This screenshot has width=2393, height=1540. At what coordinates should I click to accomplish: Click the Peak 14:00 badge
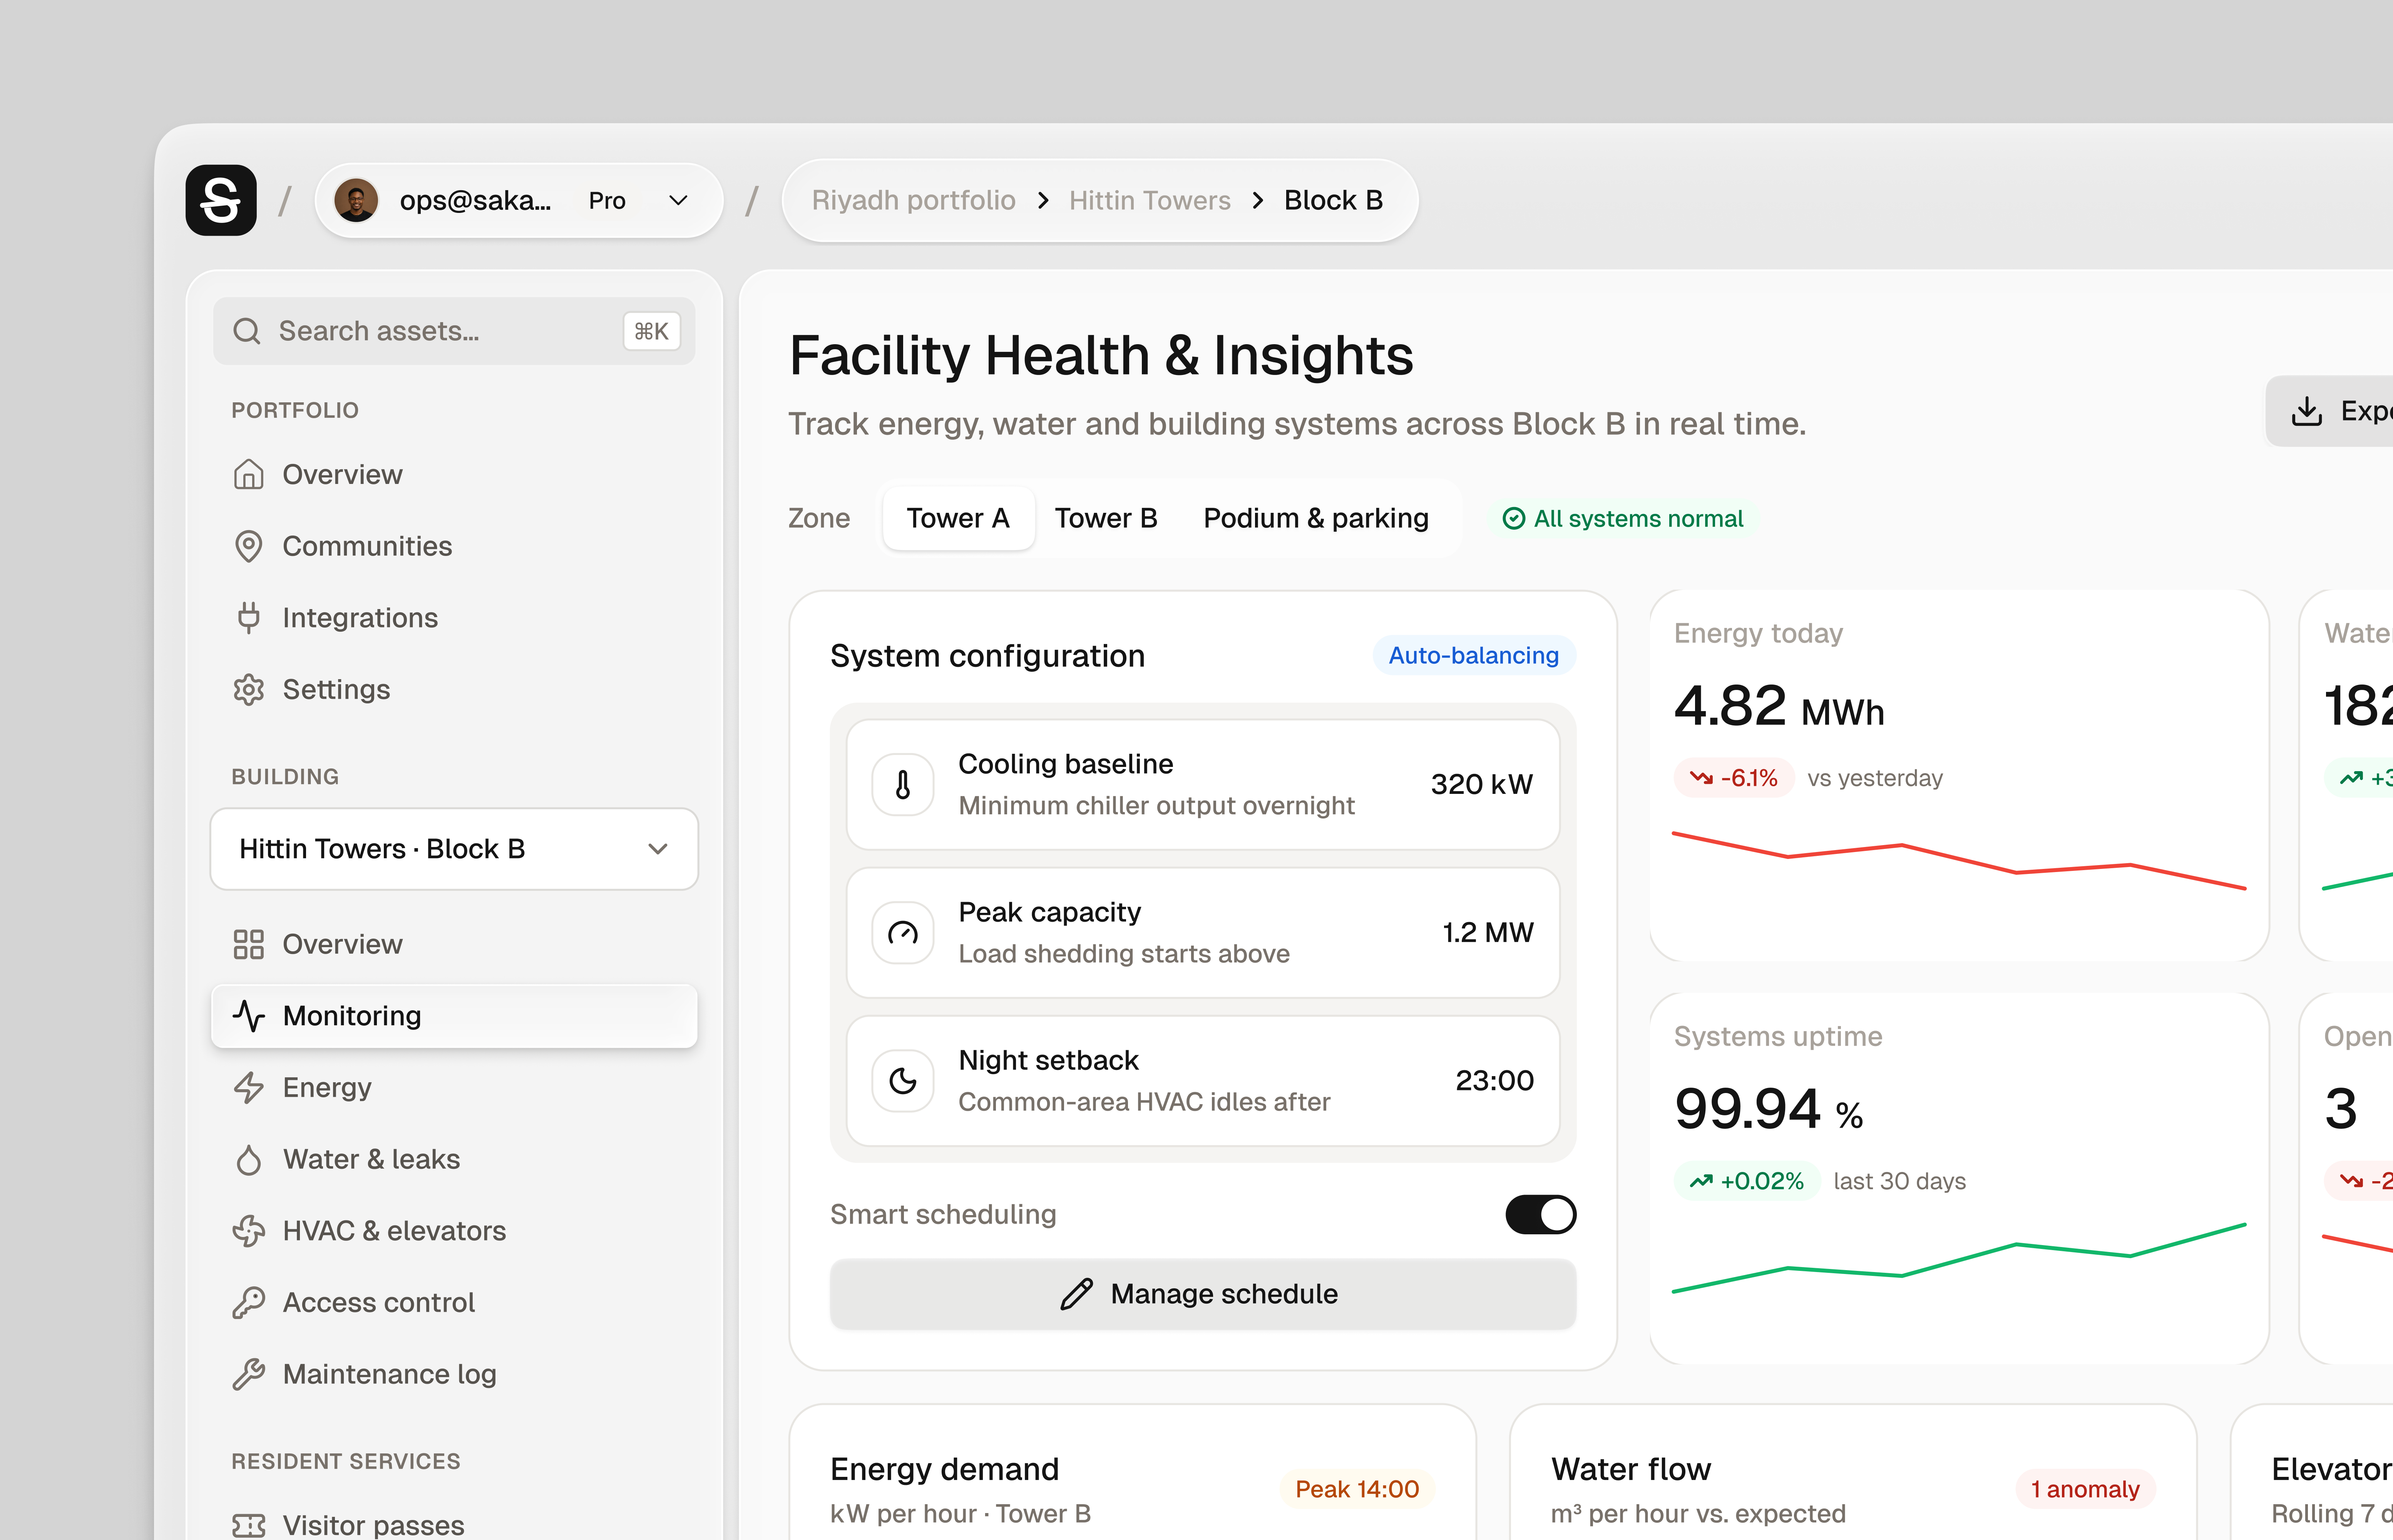(1357, 1489)
